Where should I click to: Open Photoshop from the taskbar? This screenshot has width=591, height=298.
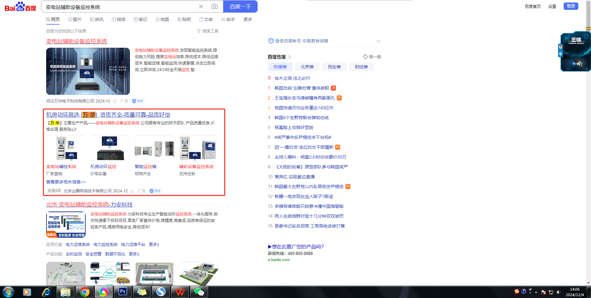tap(123, 292)
